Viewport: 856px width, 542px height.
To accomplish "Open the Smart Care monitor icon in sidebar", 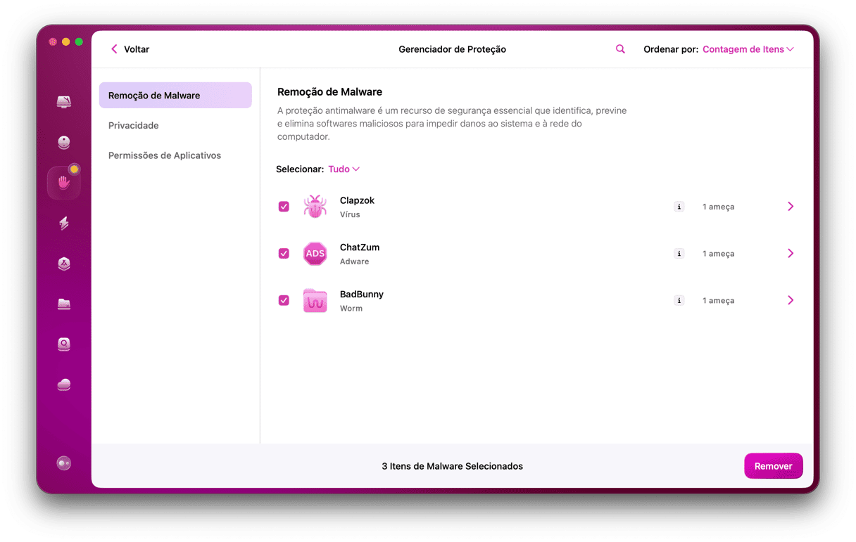I will click(64, 103).
